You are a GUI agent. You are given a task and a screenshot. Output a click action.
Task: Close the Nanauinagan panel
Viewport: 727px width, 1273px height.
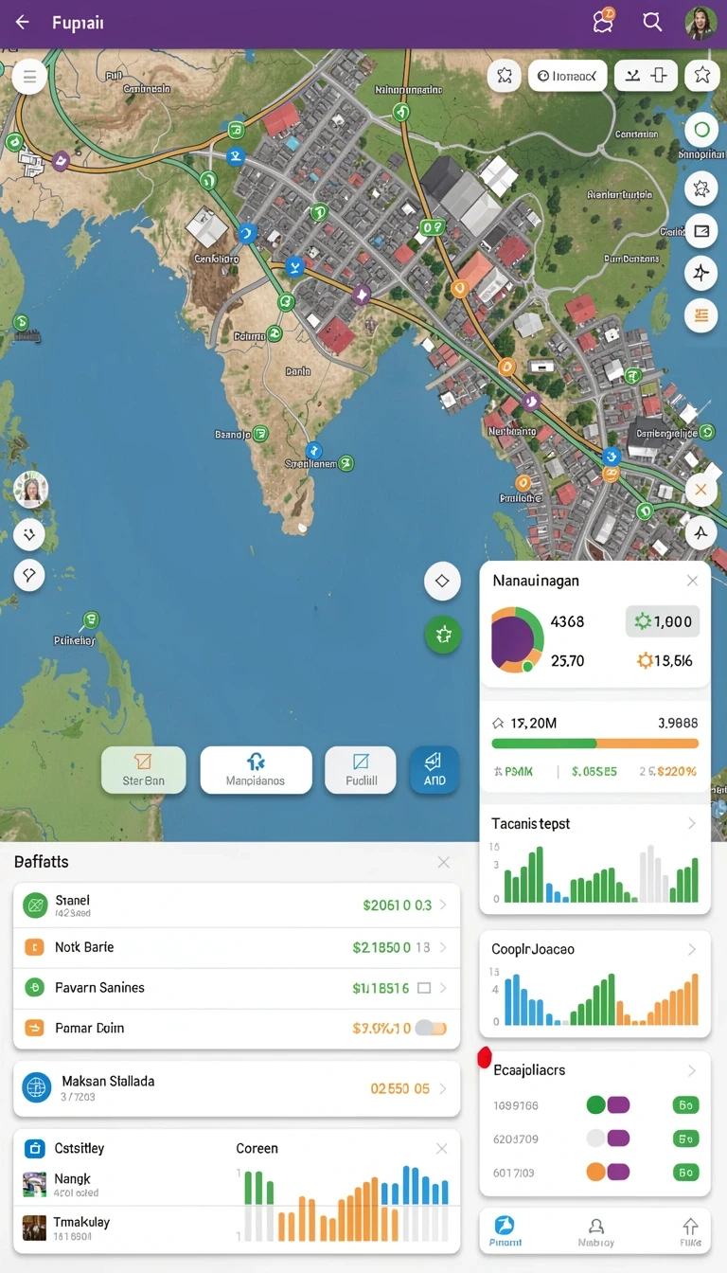[692, 581]
